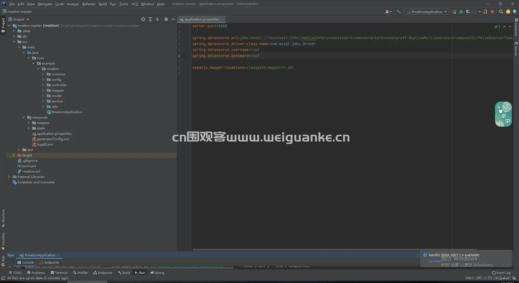Expand External Libraries node
This screenshot has width=519, height=283.
9,177
